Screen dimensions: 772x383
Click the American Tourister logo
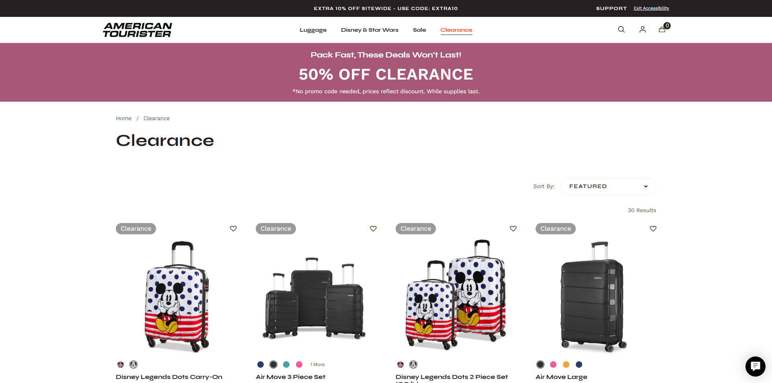(138, 29)
